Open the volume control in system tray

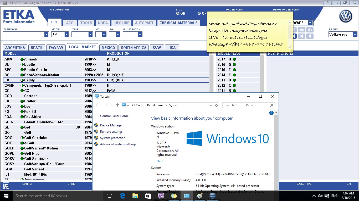point(320,196)
